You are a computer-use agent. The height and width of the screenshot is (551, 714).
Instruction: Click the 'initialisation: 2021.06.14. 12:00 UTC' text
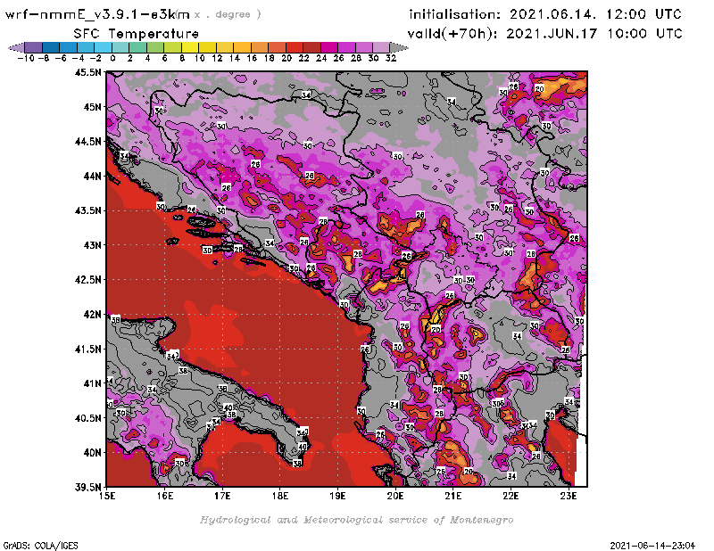tap(545, 14)
